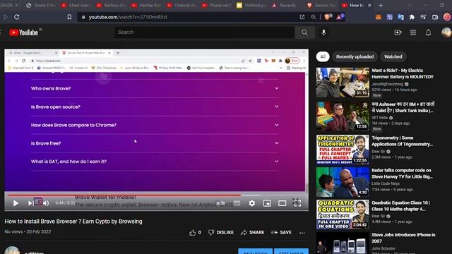Bookmark this page icon

(x=69, y=17)
